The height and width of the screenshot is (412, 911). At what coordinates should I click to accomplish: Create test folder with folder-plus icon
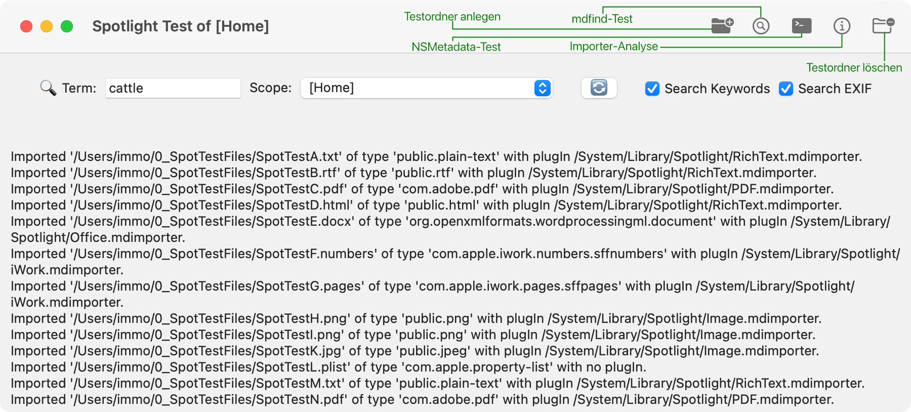[722, 25]
